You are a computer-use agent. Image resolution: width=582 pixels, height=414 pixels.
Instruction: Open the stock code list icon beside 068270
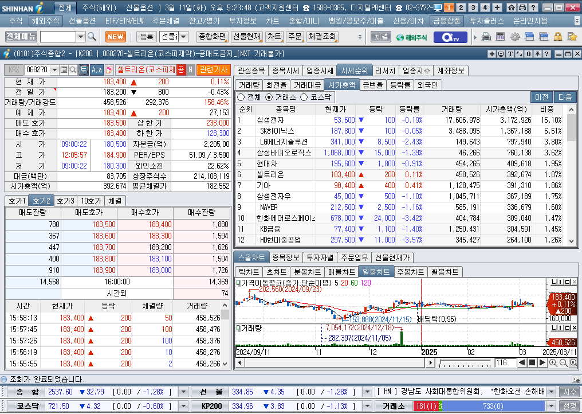(x=64, y=69)
